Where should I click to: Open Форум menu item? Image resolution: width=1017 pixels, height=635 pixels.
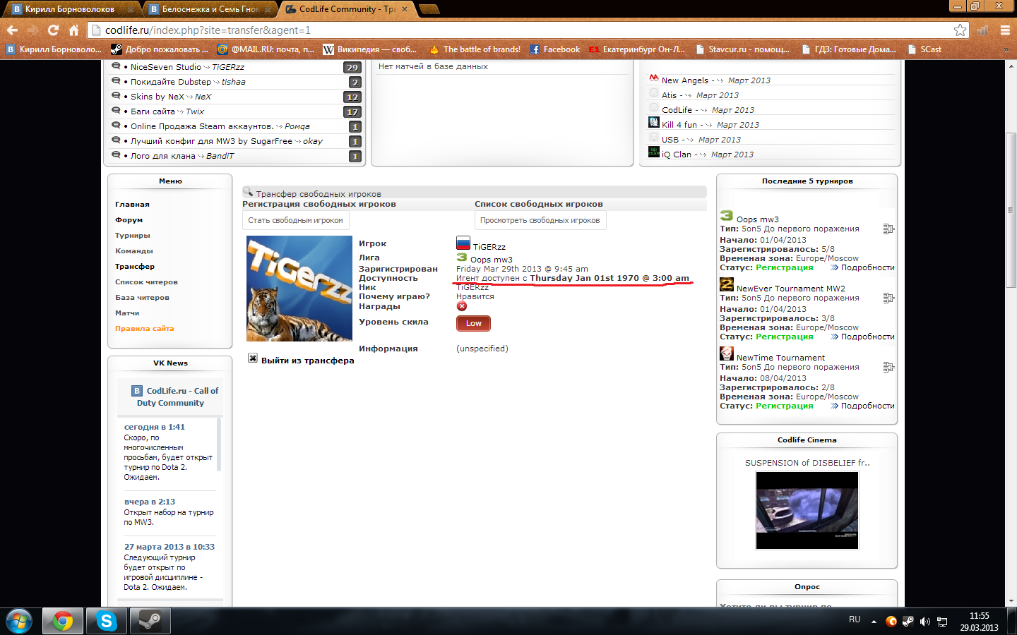tap(129, 220)
